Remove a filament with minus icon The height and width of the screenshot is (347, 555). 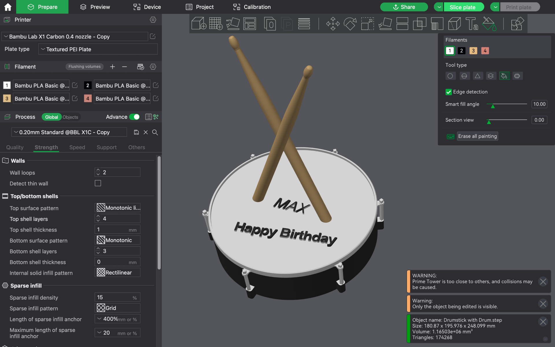pos(125,67)
